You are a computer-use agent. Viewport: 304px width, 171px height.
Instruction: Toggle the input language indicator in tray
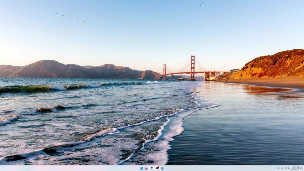282,168
